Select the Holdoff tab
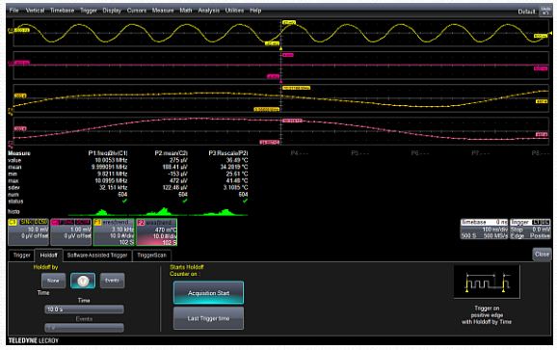 click(x=49, y=256)
